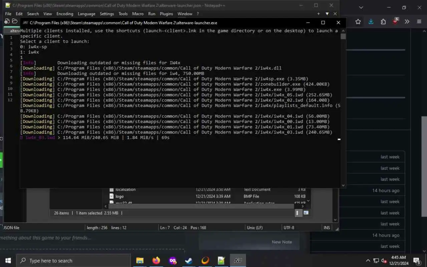
Task: Click Notepad++ vertical scrollbar down arrow
Action: [335, 220]
